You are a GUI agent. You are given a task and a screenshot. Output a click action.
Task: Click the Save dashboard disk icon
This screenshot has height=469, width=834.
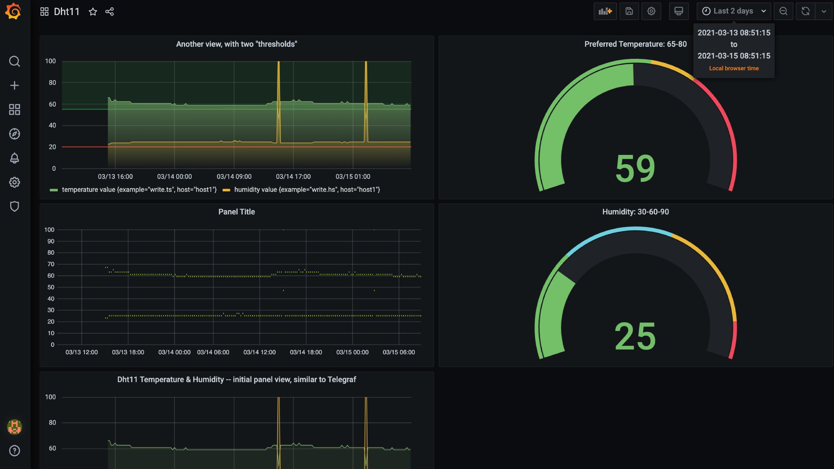point(629,11)
